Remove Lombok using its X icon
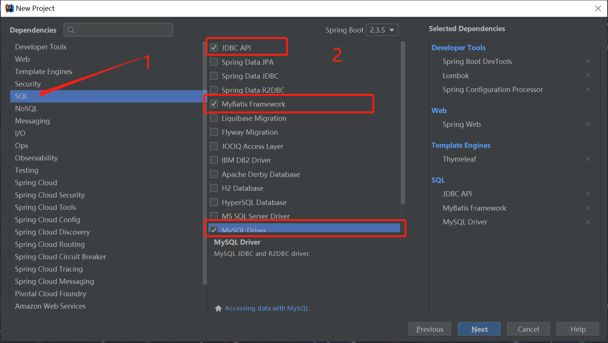The width and height of the screenshot is (608, 343). click(x=588, y=76)
